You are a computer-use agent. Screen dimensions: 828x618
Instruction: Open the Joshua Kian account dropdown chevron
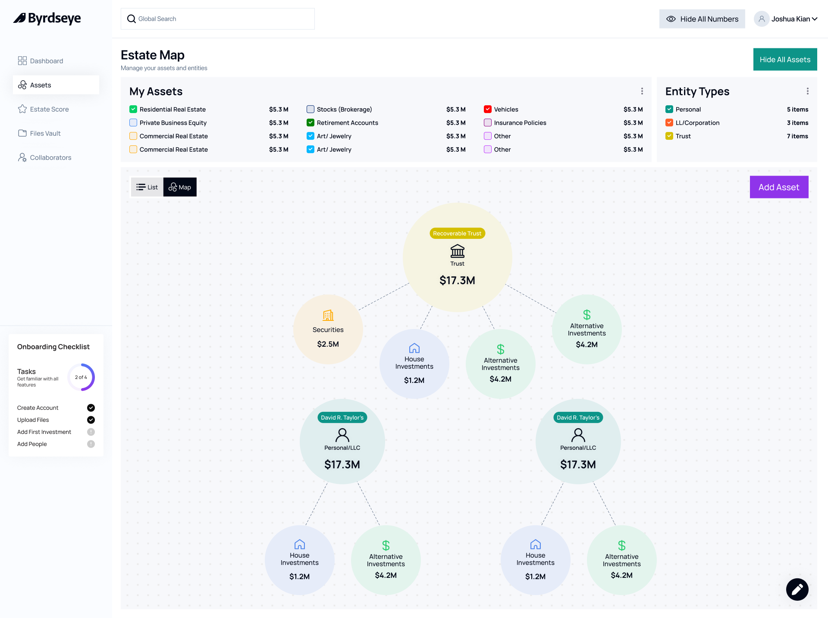815,19
